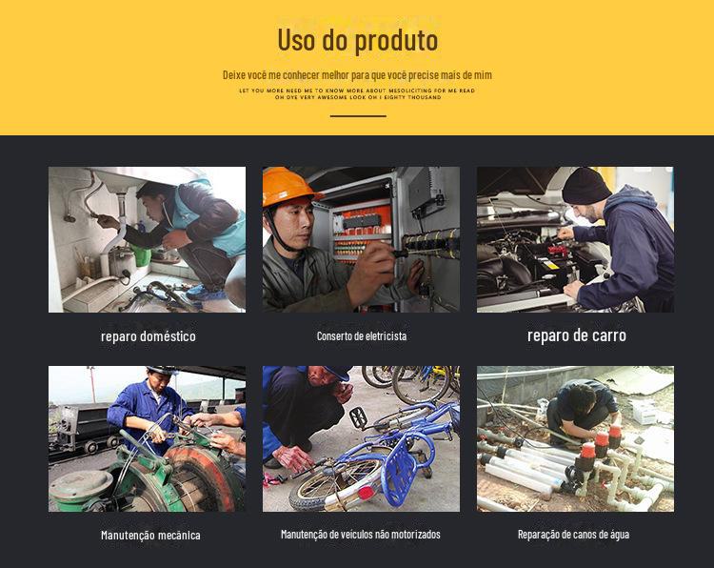
Task: Select the water pipe repair photo
Action: (576, 438)
